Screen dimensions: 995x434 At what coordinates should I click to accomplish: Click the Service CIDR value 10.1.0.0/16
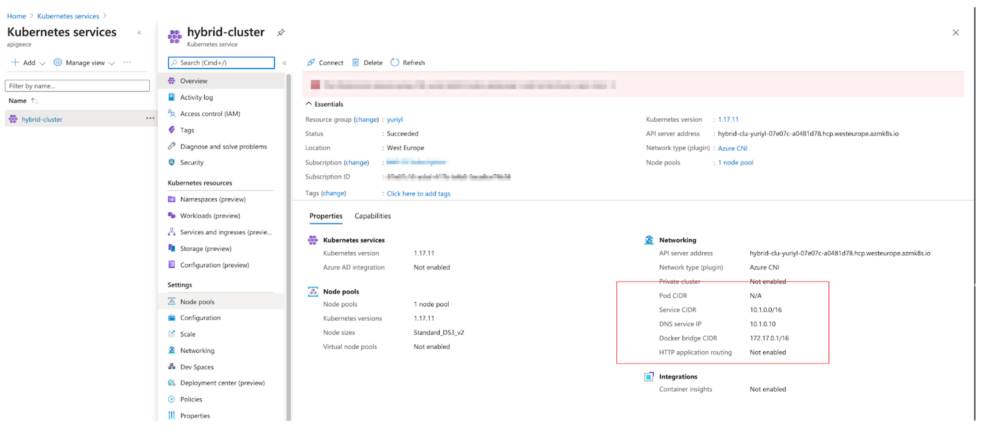(765, 309)
